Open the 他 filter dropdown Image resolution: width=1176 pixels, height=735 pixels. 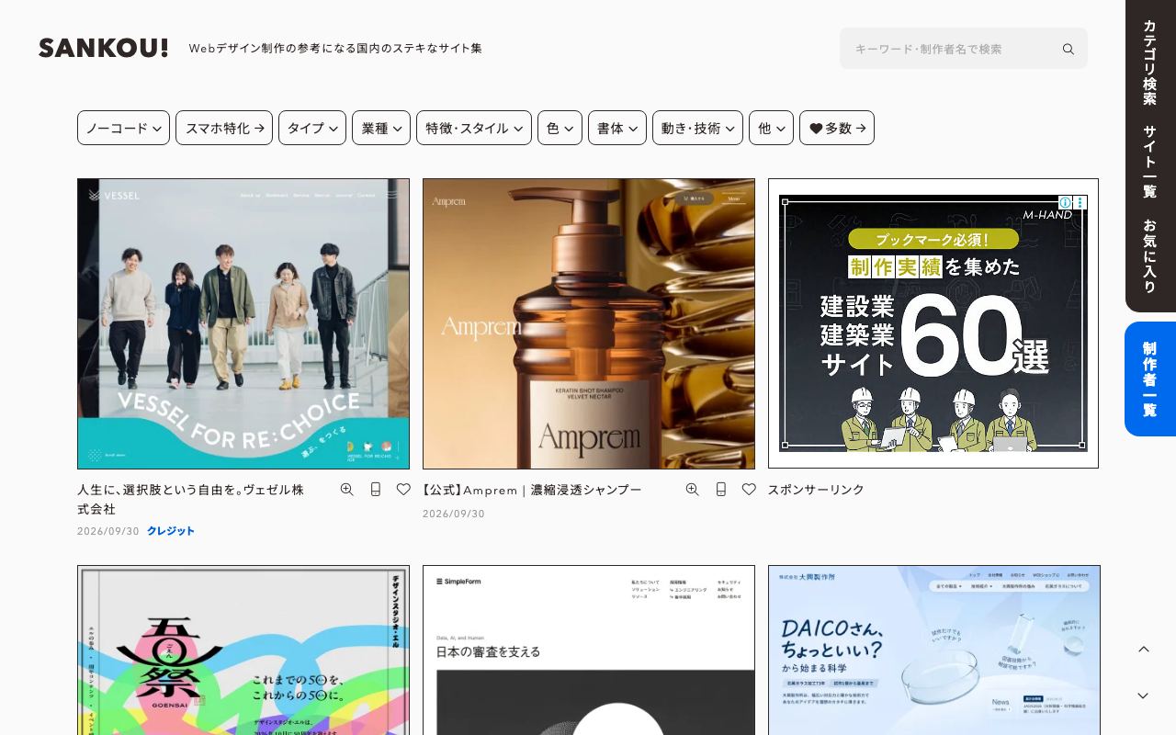[x=772, y=128]
